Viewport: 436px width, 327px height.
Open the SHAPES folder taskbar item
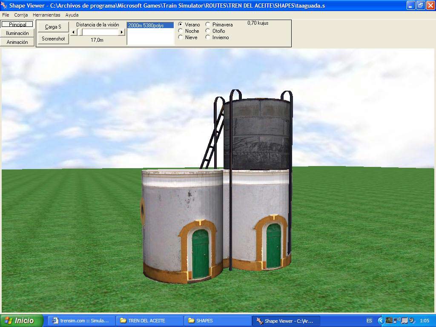217,321
